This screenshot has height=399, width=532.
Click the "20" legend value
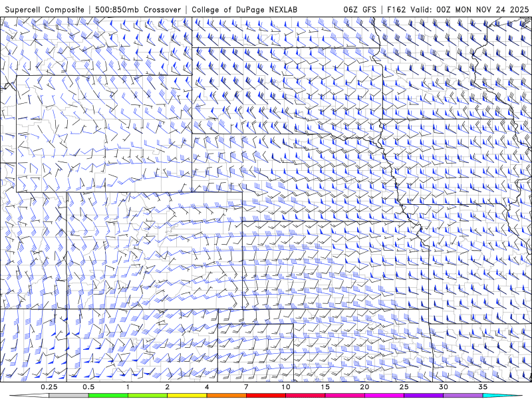(x=364, y=387)
